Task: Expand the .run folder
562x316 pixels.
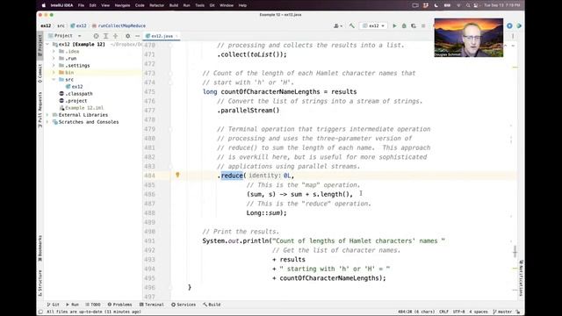Action: pos(54,59)
